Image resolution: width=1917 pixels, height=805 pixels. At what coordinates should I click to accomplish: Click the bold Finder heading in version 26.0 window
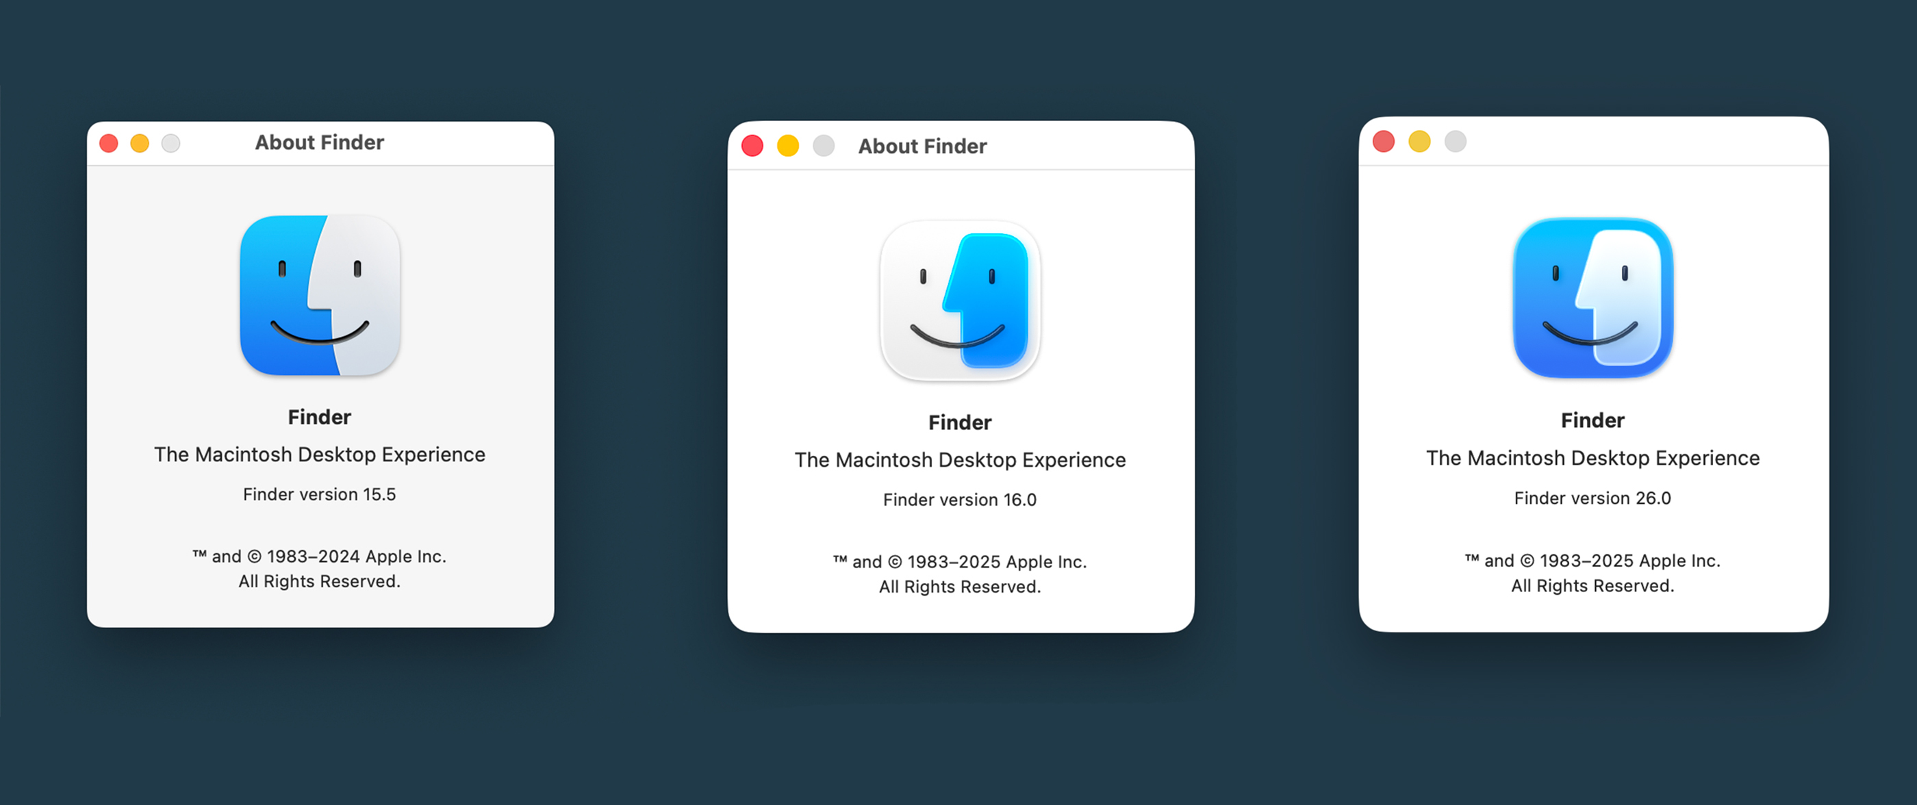coord(1592,420)
